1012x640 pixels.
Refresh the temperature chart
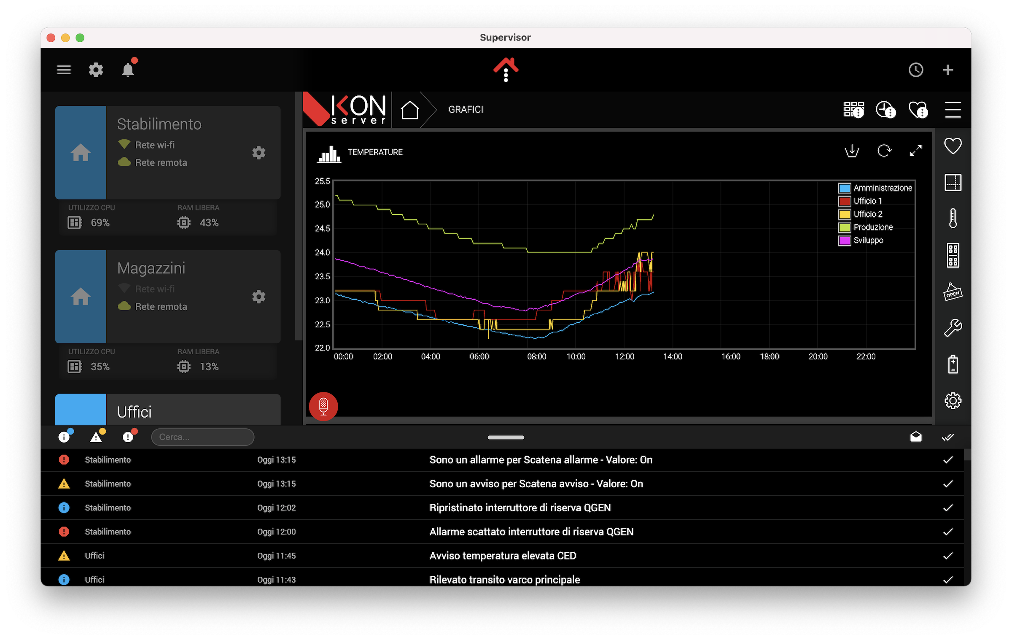coord(884,151)
